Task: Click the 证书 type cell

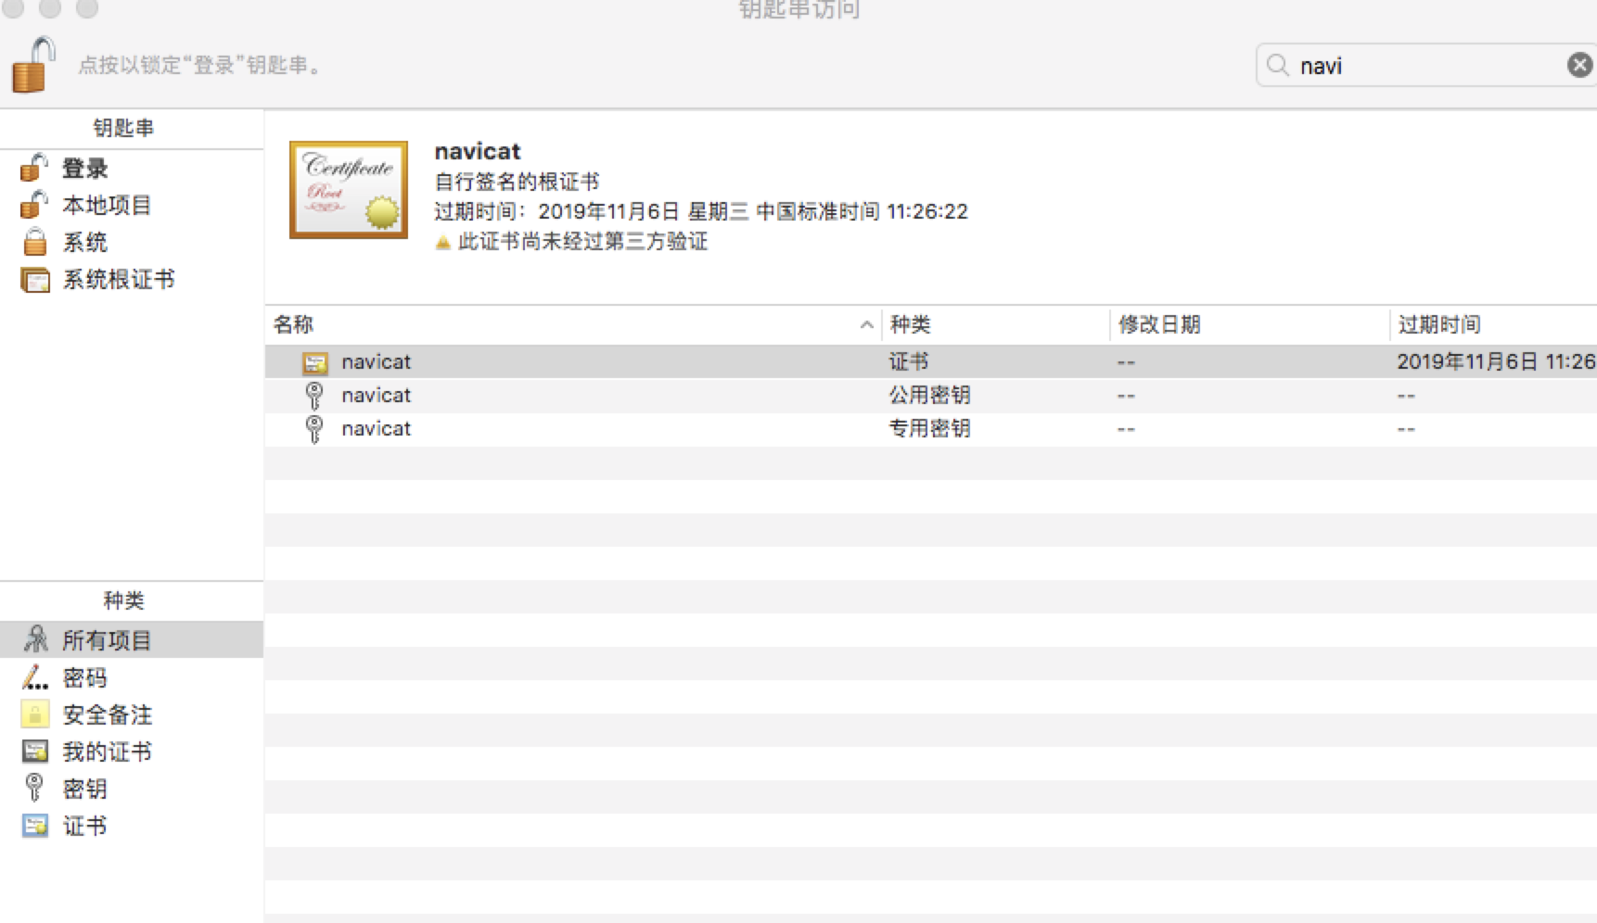Action: point(909,361)
